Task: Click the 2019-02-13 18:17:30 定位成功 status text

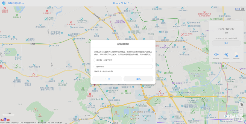Action: (x=226, y=38)
